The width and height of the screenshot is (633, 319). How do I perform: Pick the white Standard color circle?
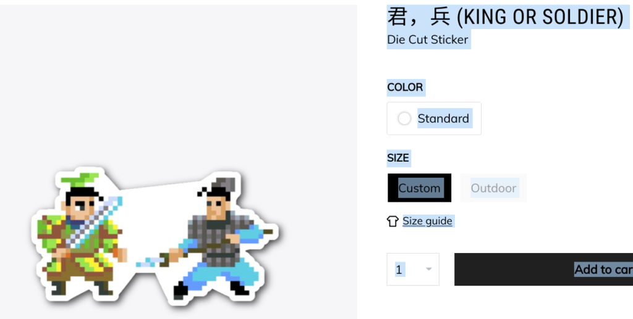pyautogui.click(x=404, y=118)
